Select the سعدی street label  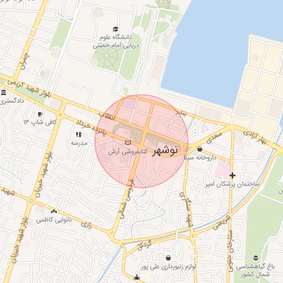tap(214, 138)
